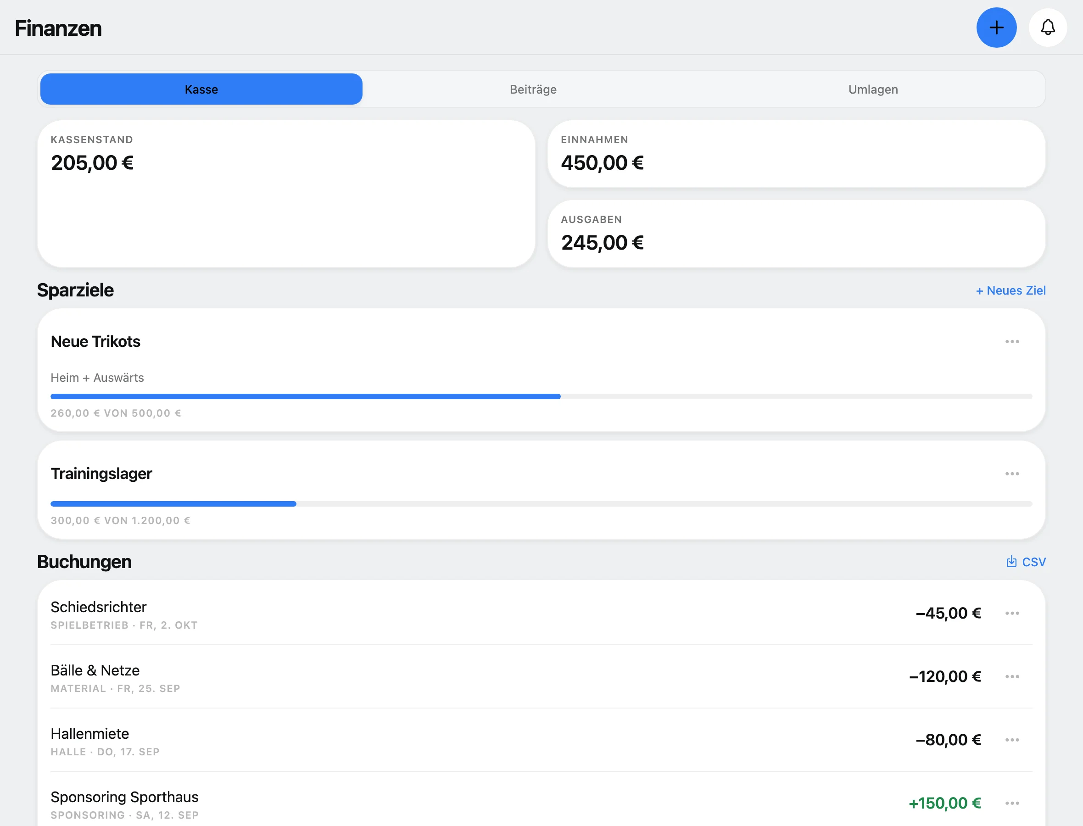Image resolution: width=1083 pixels, height=826 pixels.
Task: Open more options for Sponsoring Sporthaus booking
Action: pyautogui.click(x=1012, y=804)
